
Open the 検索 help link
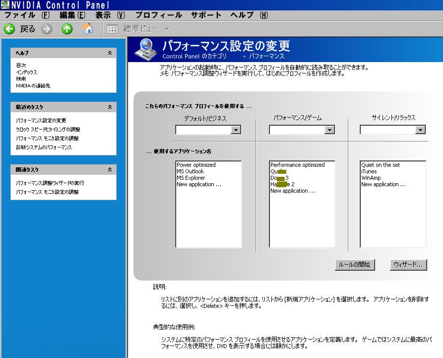(21, 79)
